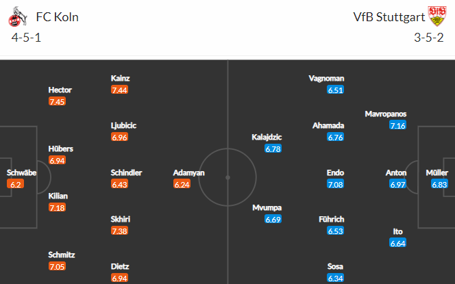Viewport: 455px width, 284px height.
Task: Select Sosa's 6.34 rating badge
Action: click(x=336, y=279)
